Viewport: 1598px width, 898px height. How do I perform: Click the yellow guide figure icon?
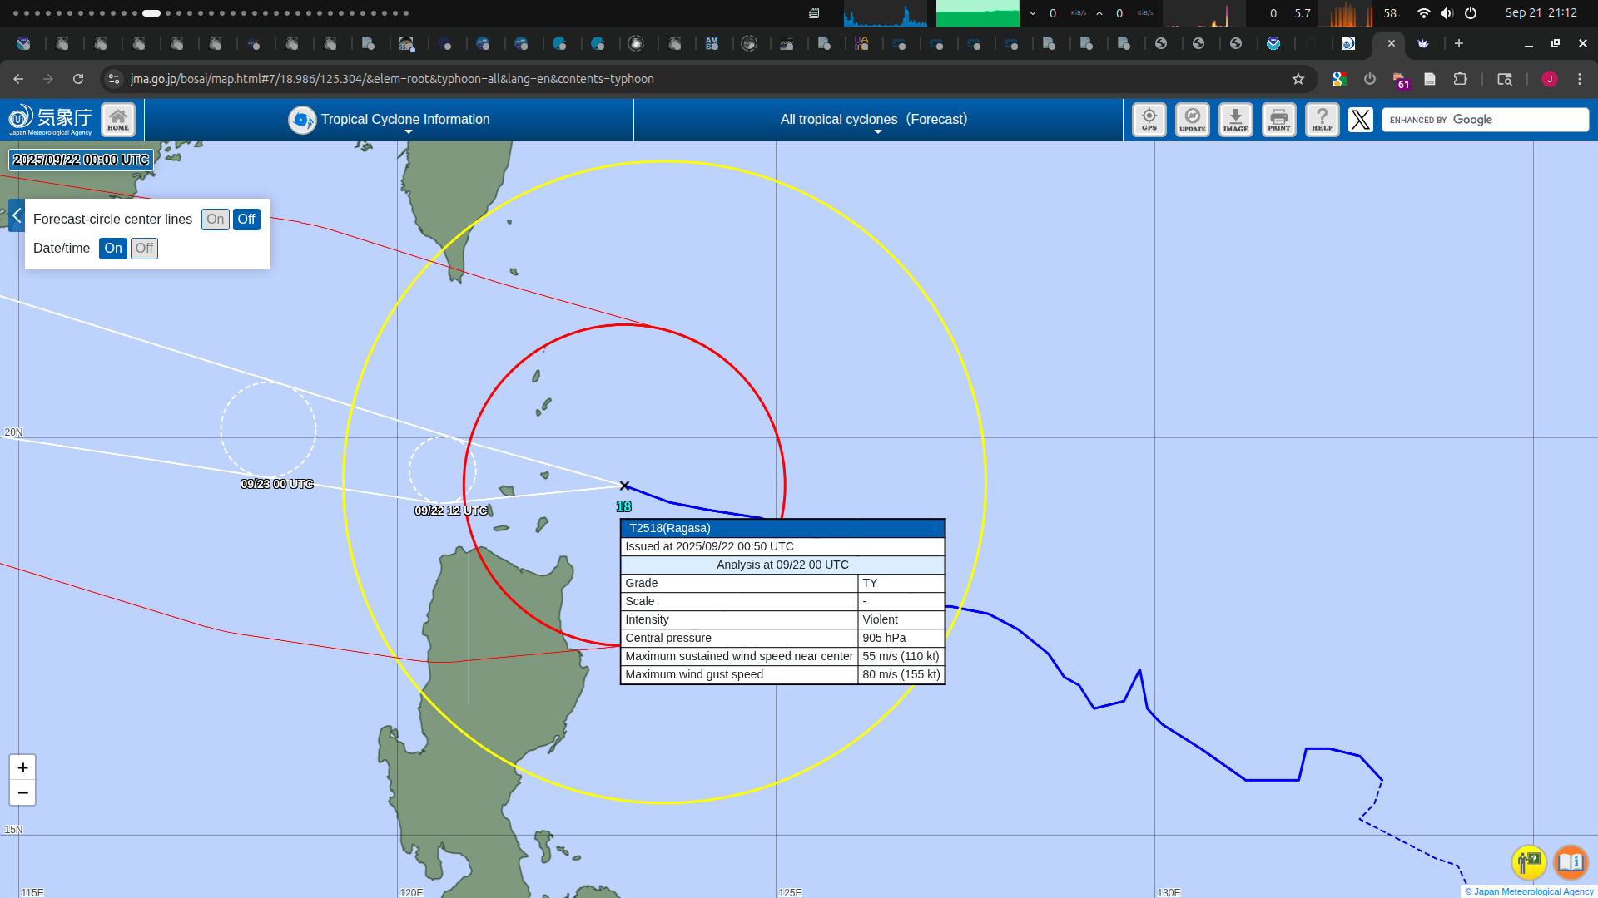click(1529, 862)
